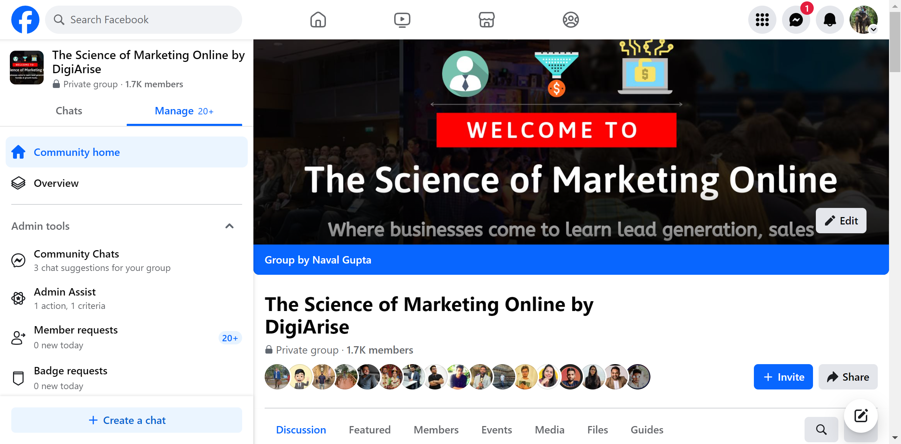Screen dimensions: 901x444
Task: Open the Watch video icon
Action: 402,20
